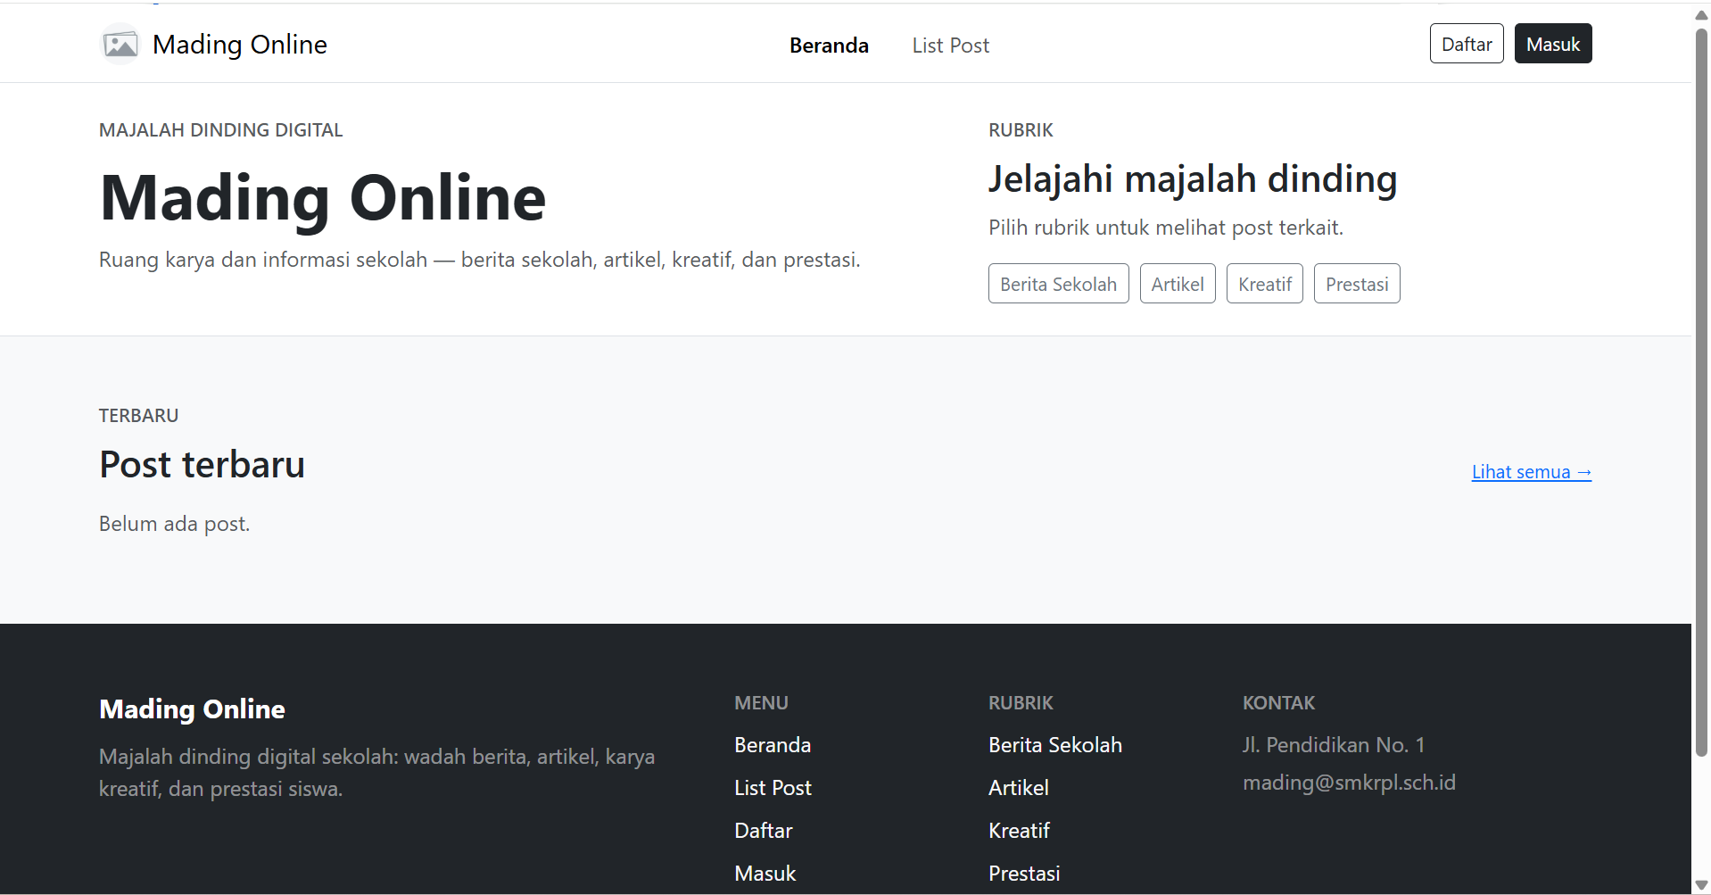Click the scrollbar up arrow

(1701, 14)
